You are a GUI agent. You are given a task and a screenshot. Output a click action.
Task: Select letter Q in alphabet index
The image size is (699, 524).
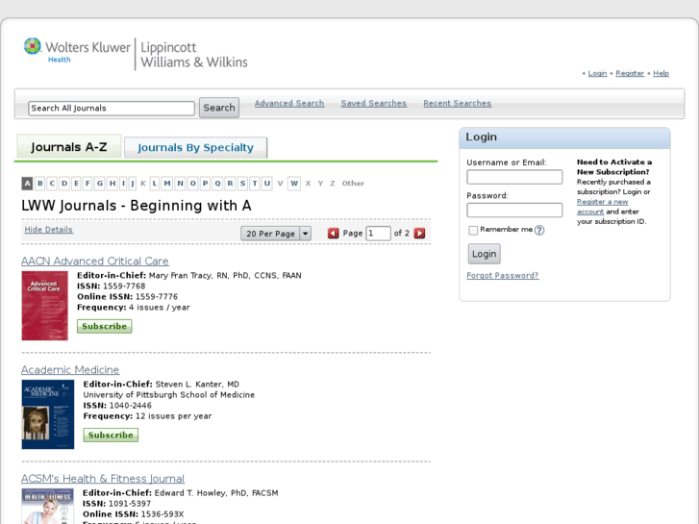click(217, 184)
